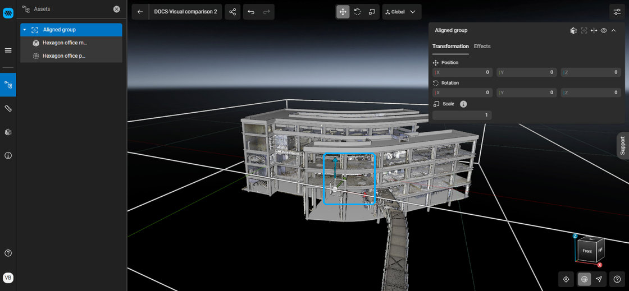This screenshot has width=629, height=291.
Task: Click the Position X input field
Action: (x=463, y=72)
